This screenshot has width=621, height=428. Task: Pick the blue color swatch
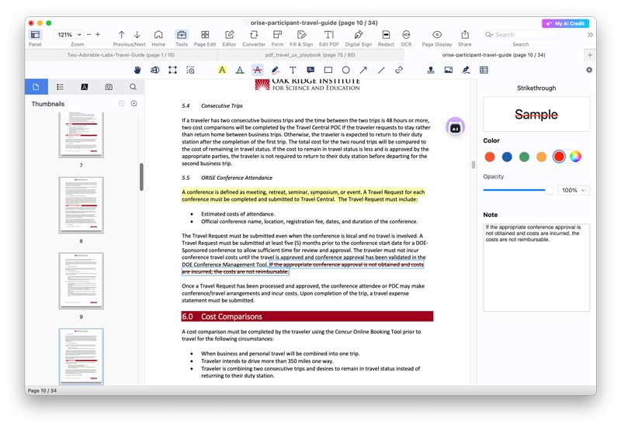tap(507, 157)
